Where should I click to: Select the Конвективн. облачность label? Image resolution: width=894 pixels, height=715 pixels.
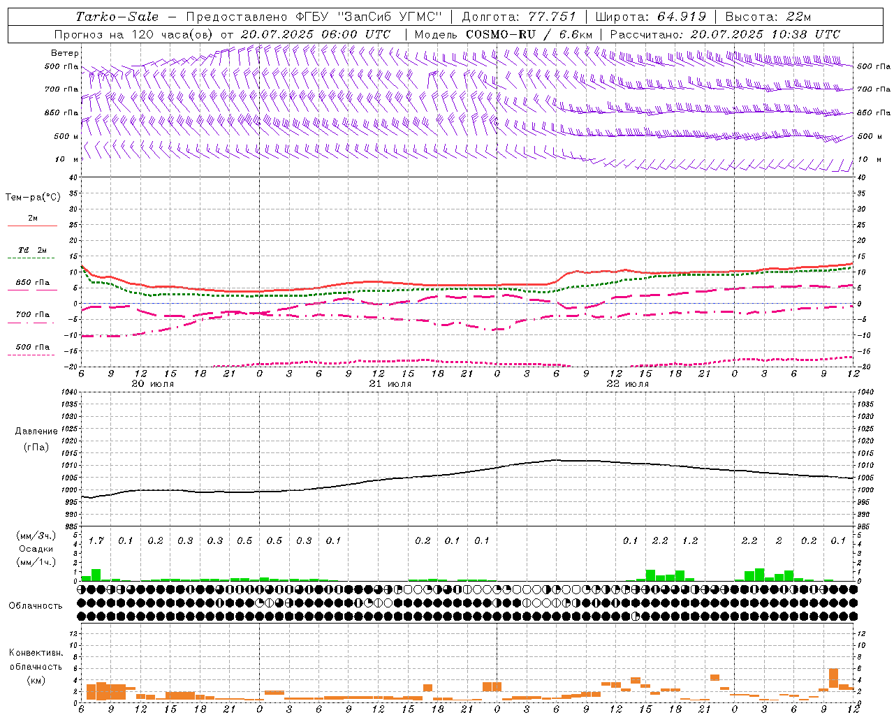point(36,660)
